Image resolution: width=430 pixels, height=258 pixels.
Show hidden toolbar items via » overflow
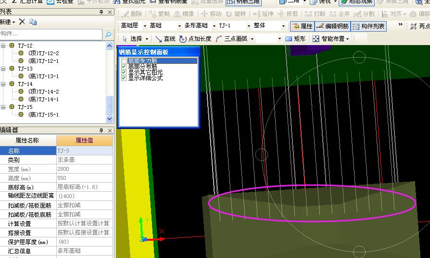coord(400,24)
